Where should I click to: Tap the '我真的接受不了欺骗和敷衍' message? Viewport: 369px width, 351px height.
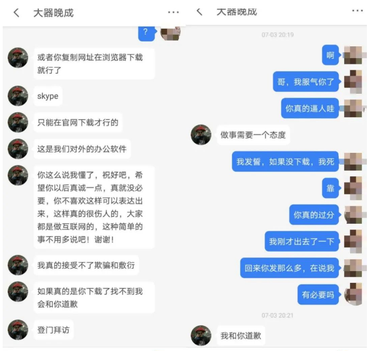pyautogui.click(x=86, y=265)
